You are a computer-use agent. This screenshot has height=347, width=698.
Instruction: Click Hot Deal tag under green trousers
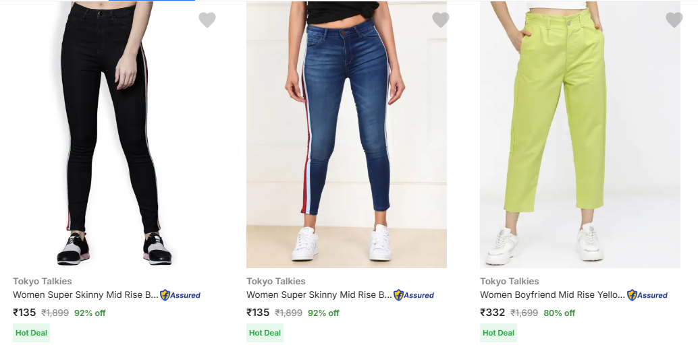499,333
